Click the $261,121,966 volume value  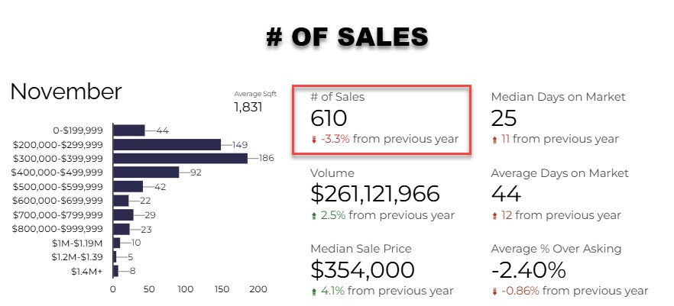click(x=374, y=194)
